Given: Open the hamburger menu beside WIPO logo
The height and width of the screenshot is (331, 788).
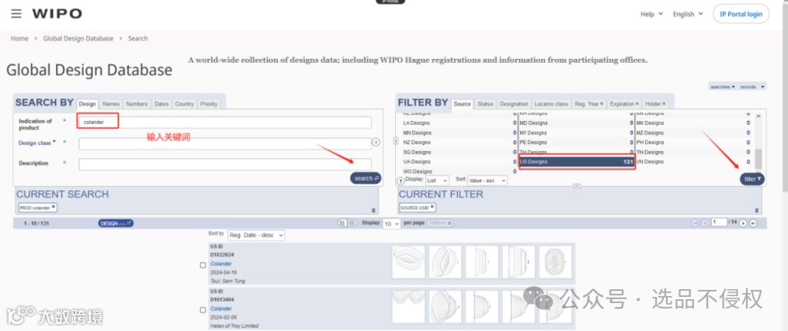Looking at the screenshot, I should click(x=16, y=13).
